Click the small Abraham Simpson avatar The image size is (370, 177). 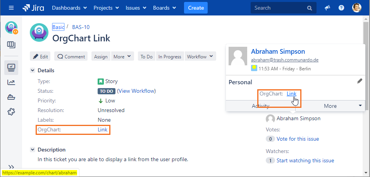[x=270, y=119]
